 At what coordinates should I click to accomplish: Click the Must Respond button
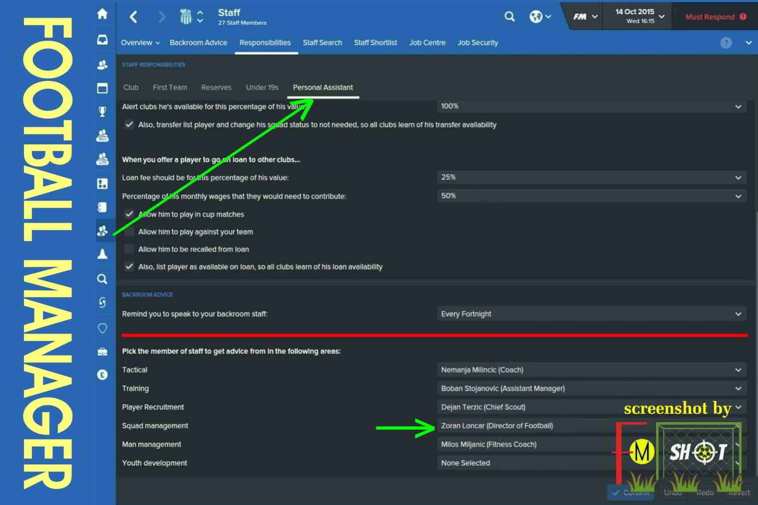715,17
